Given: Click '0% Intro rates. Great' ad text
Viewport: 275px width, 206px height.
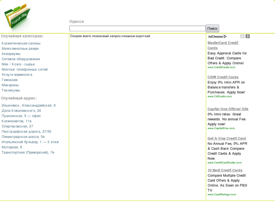Looking at the screenshot, I should click(224, 114).
